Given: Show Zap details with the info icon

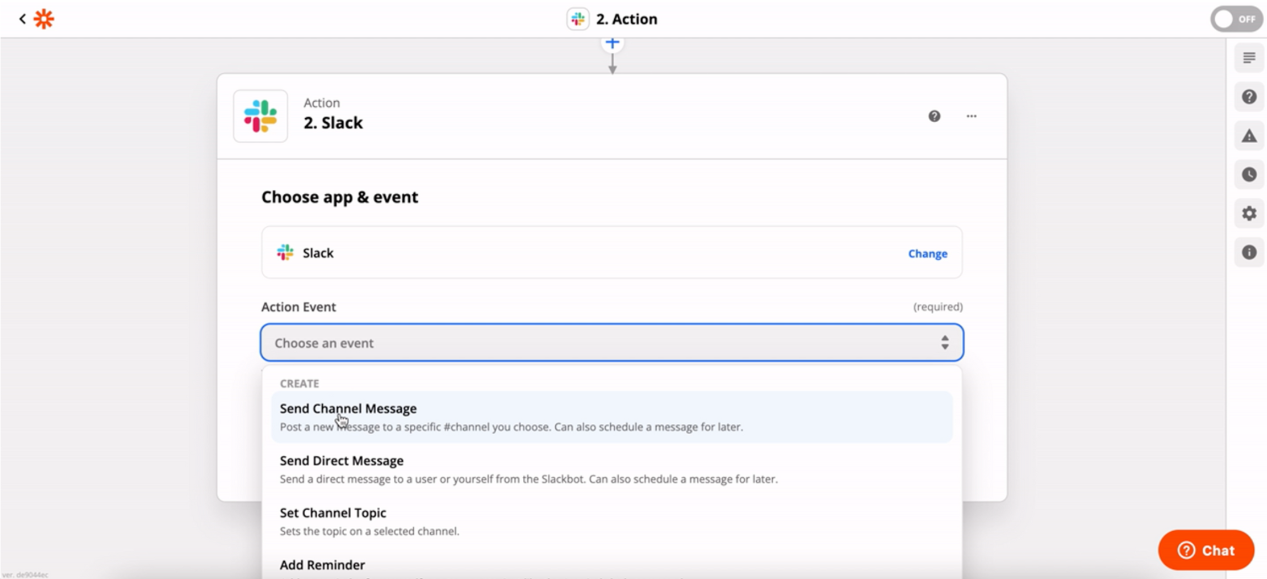Looking at the screenshot, I should [1249, 253].
